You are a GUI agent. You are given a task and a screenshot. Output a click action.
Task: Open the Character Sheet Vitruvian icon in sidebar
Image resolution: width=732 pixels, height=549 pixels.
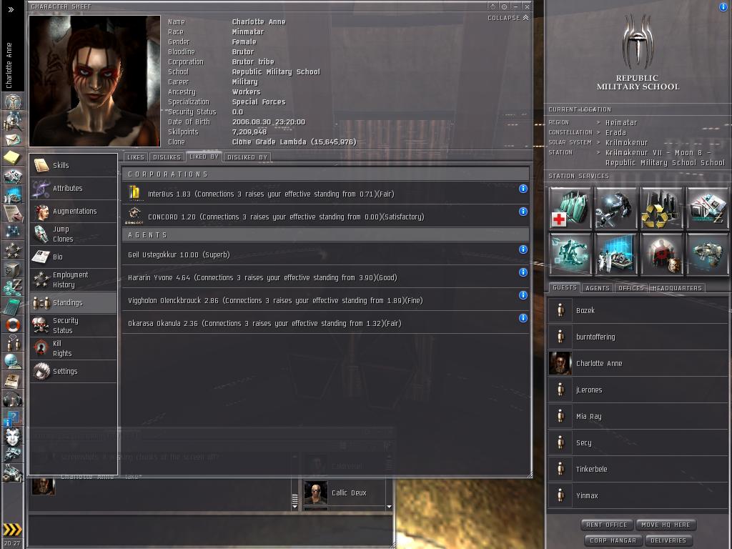pyautogui.click(x=13, y=102)
